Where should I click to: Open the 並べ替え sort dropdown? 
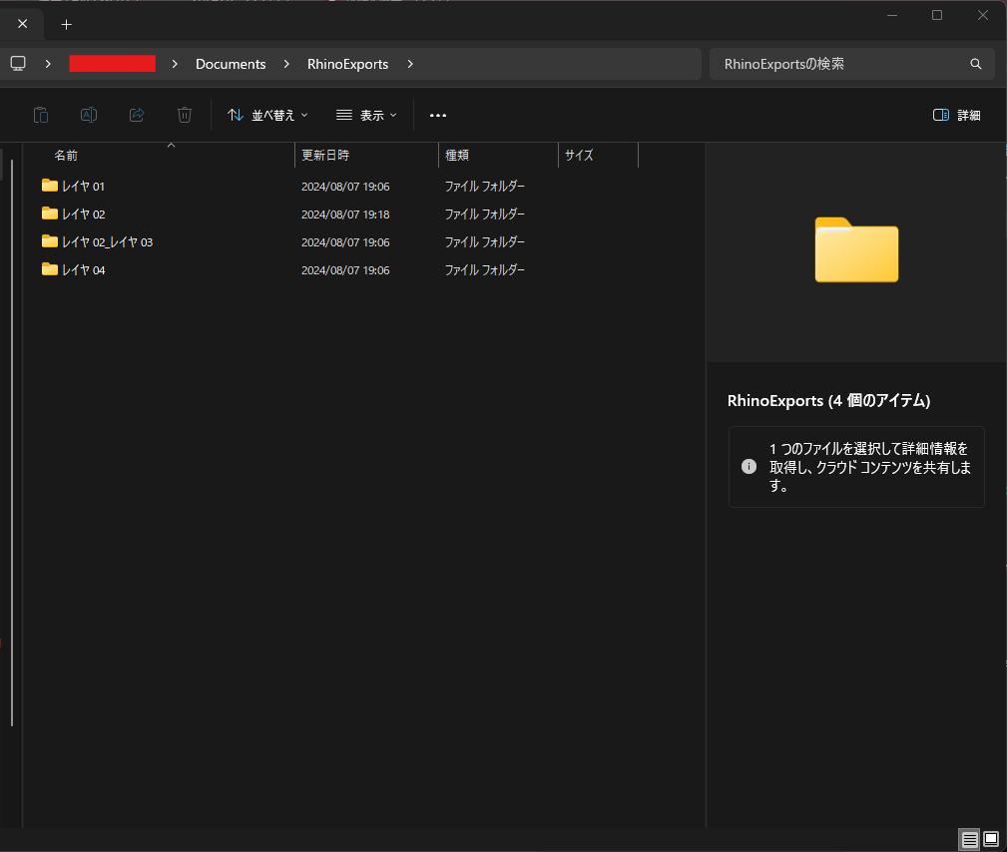(x=267, y=115)
